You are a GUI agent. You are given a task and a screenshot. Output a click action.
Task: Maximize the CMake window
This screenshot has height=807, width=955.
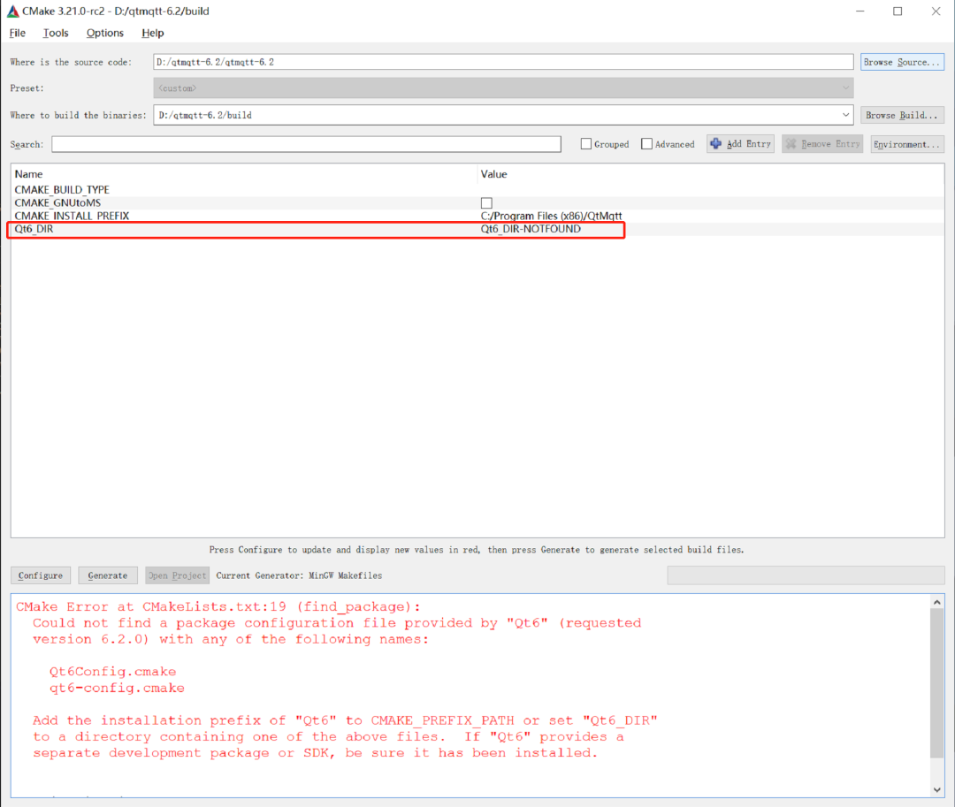(x=898, y=11)
